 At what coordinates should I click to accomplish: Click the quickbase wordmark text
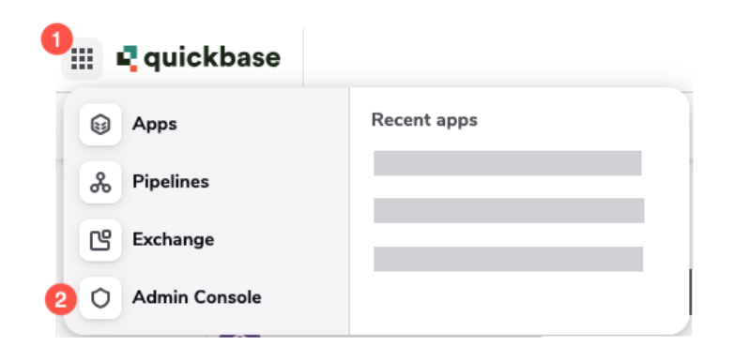coord(212,59)
